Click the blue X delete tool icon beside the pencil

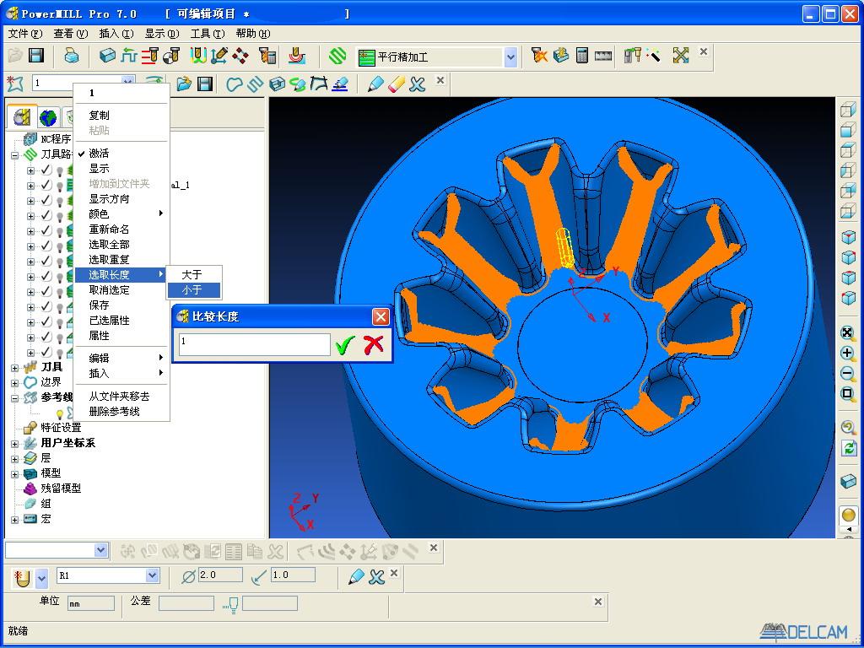coord(376,577)
